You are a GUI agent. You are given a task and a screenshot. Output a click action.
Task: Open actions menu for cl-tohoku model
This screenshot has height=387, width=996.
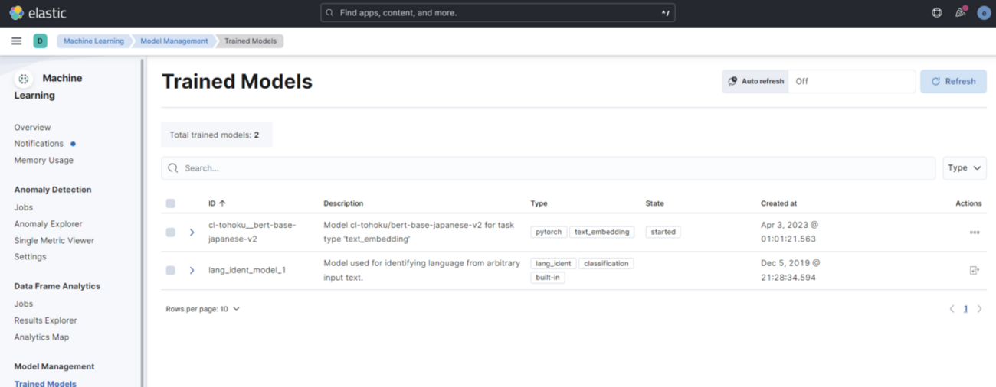click(x=974, y=232)
